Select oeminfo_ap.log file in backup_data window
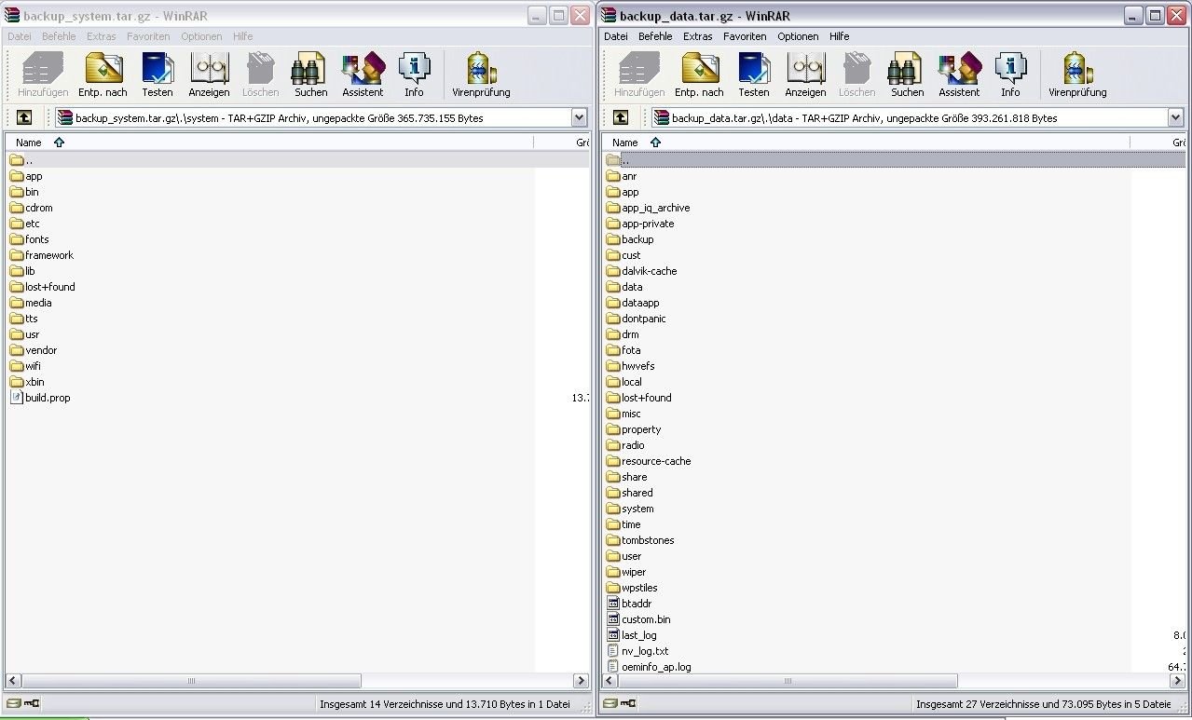1192x720 pixels. coord(649,667)
